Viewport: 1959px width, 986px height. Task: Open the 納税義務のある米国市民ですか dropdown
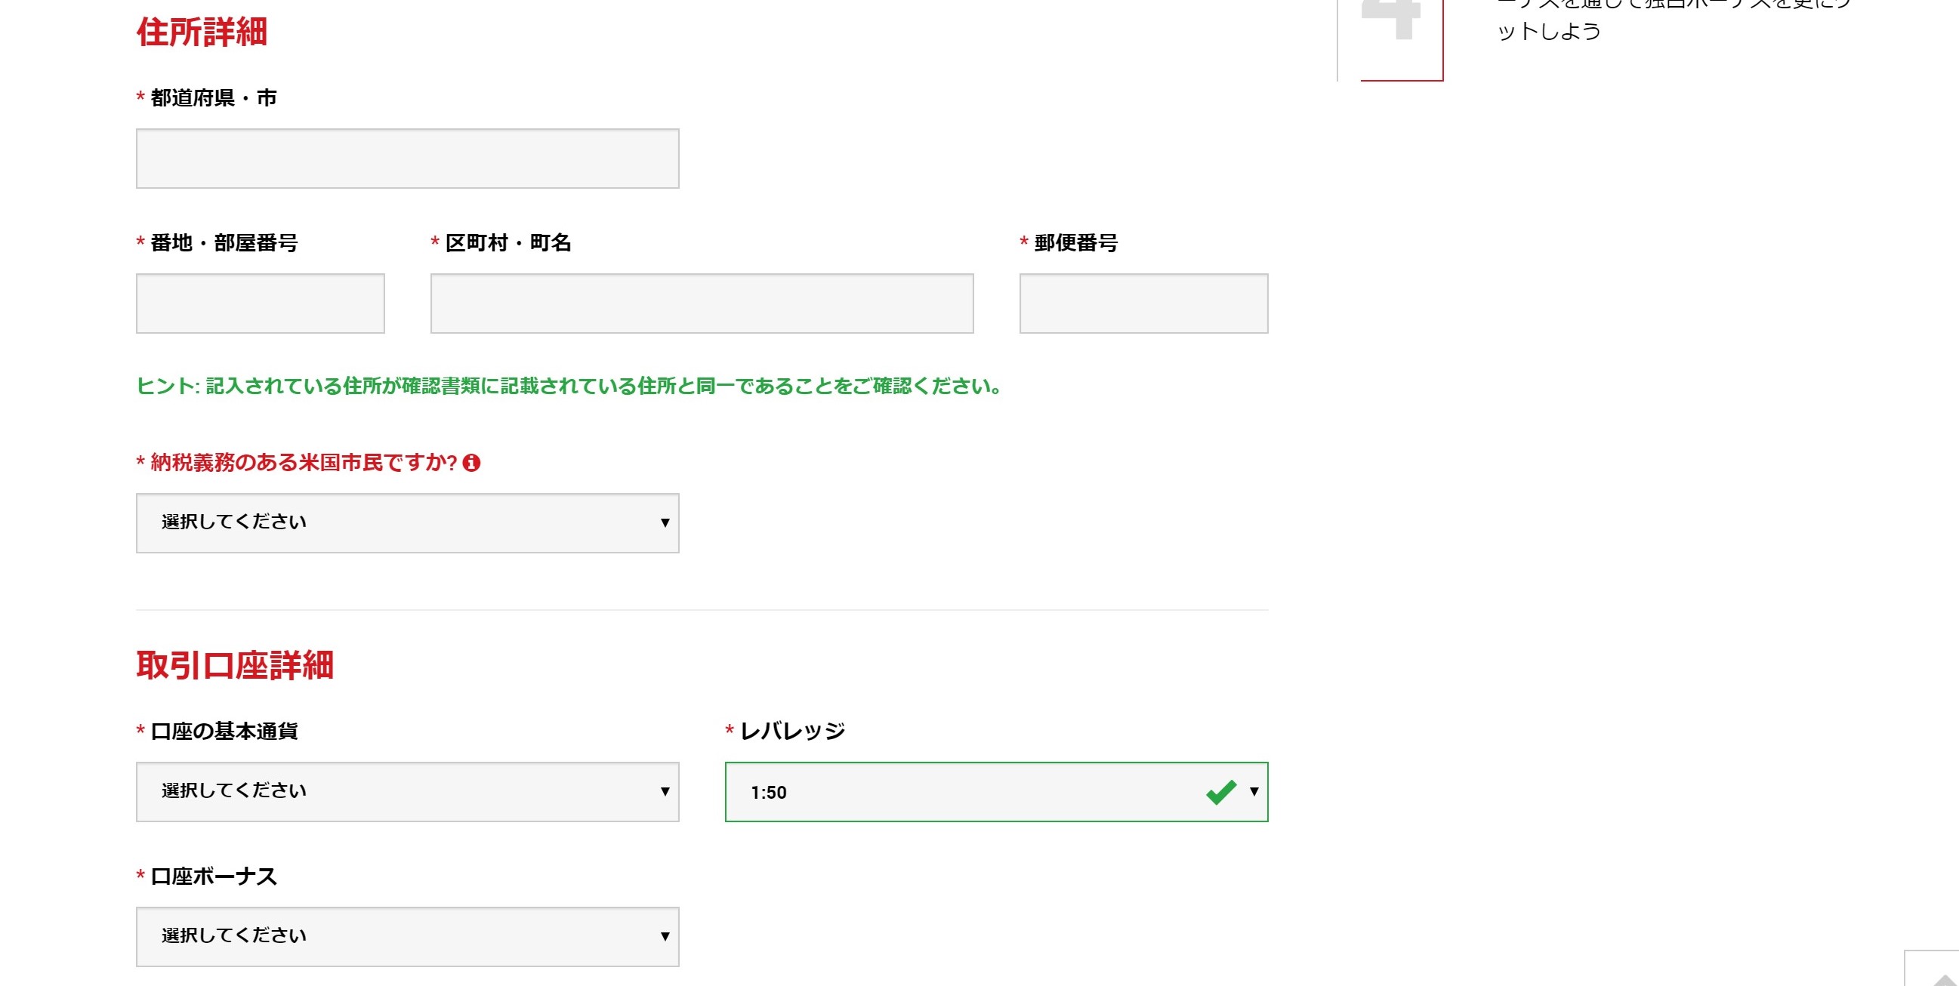point(408,523)
